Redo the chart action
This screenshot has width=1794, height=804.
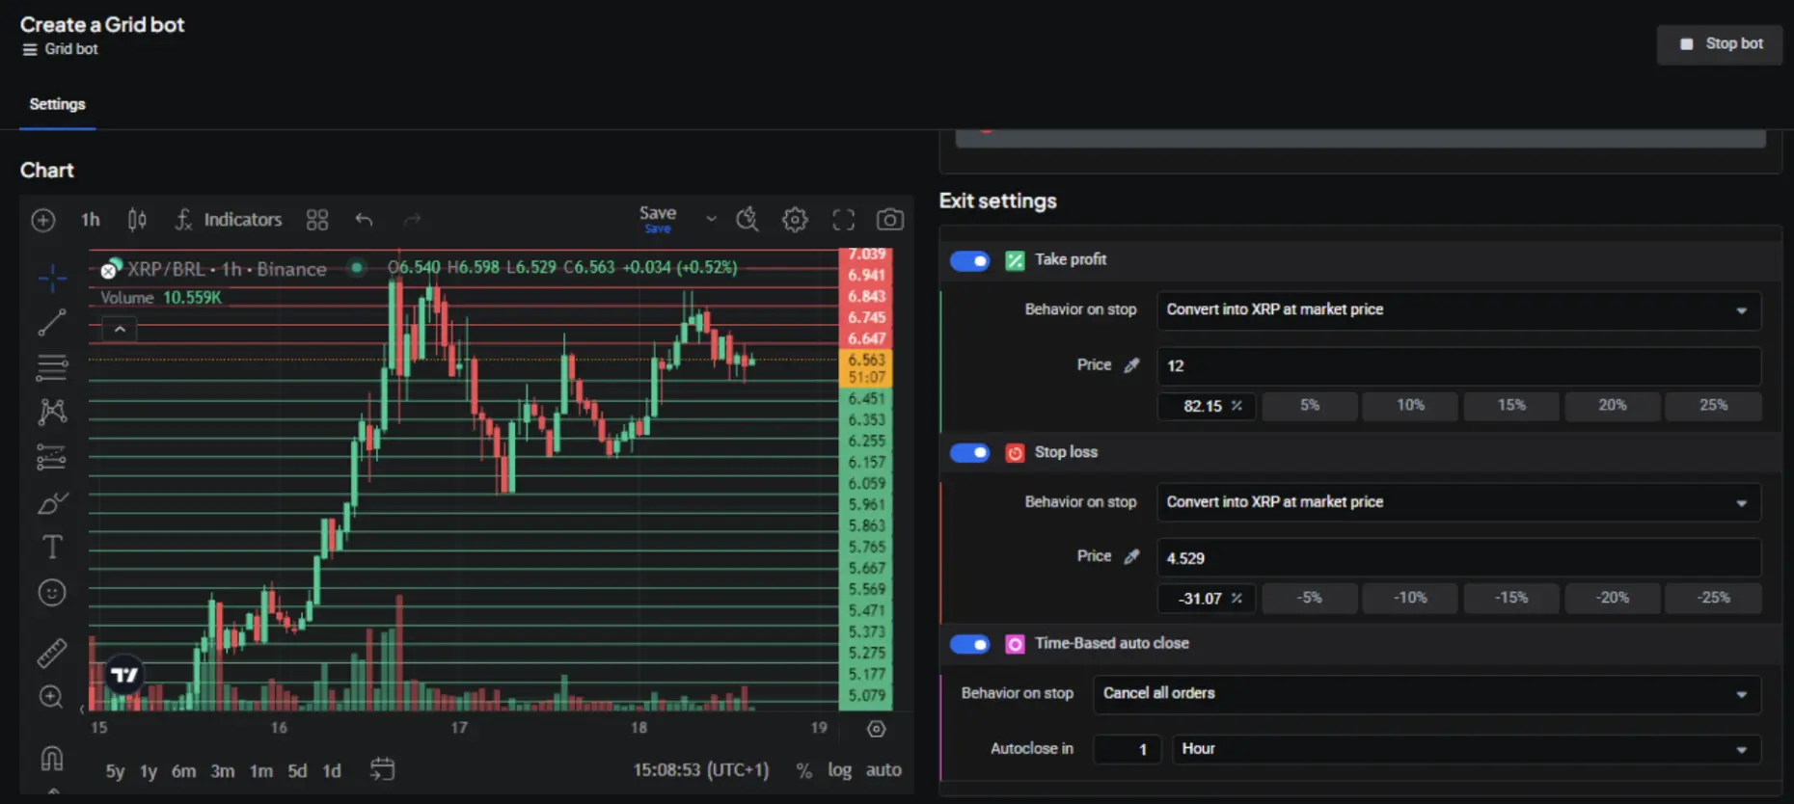coord(412,220)
